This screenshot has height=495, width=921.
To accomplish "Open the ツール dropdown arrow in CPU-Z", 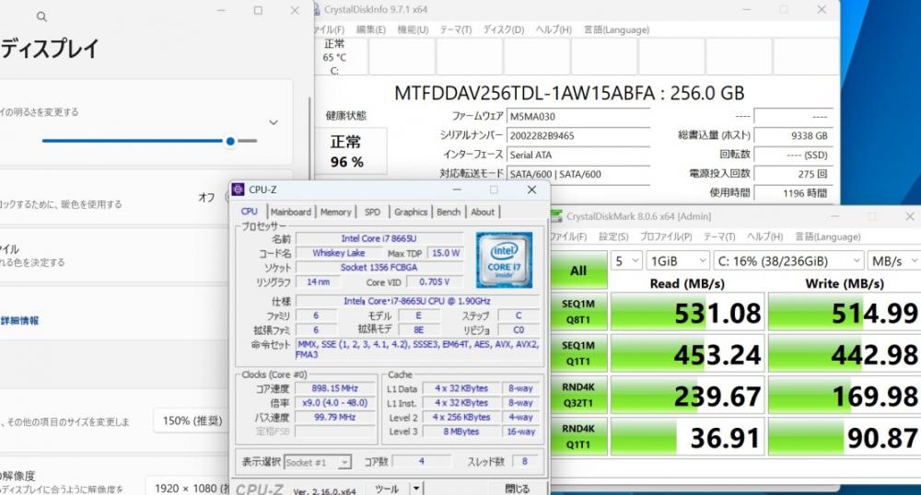I will point(416,488).
